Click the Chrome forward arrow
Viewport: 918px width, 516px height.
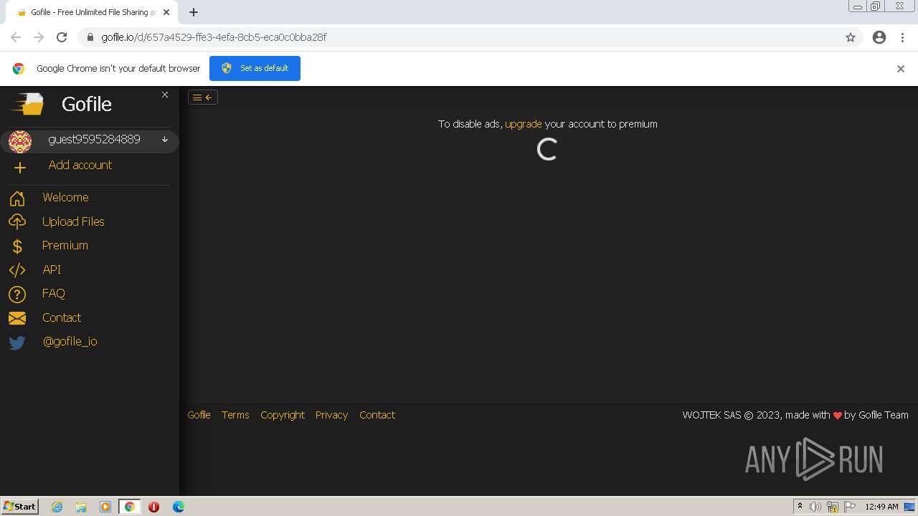pyautogui.click(x=39, y=37)
